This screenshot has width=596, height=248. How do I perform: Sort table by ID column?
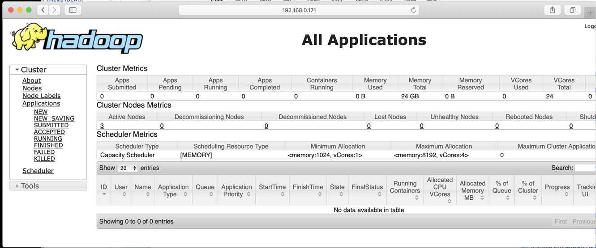[104, 190]
